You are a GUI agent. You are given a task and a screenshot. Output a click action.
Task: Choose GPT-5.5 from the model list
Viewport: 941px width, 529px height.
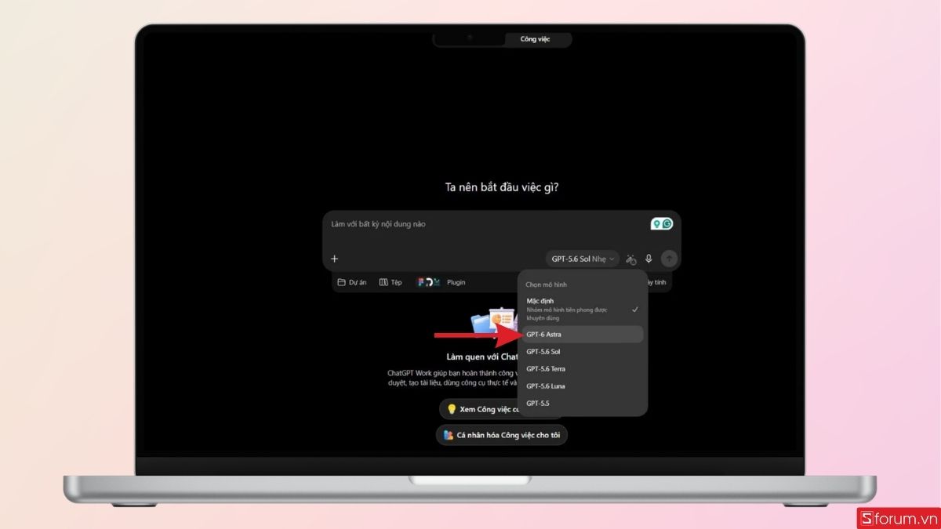(x=583, y=404)
